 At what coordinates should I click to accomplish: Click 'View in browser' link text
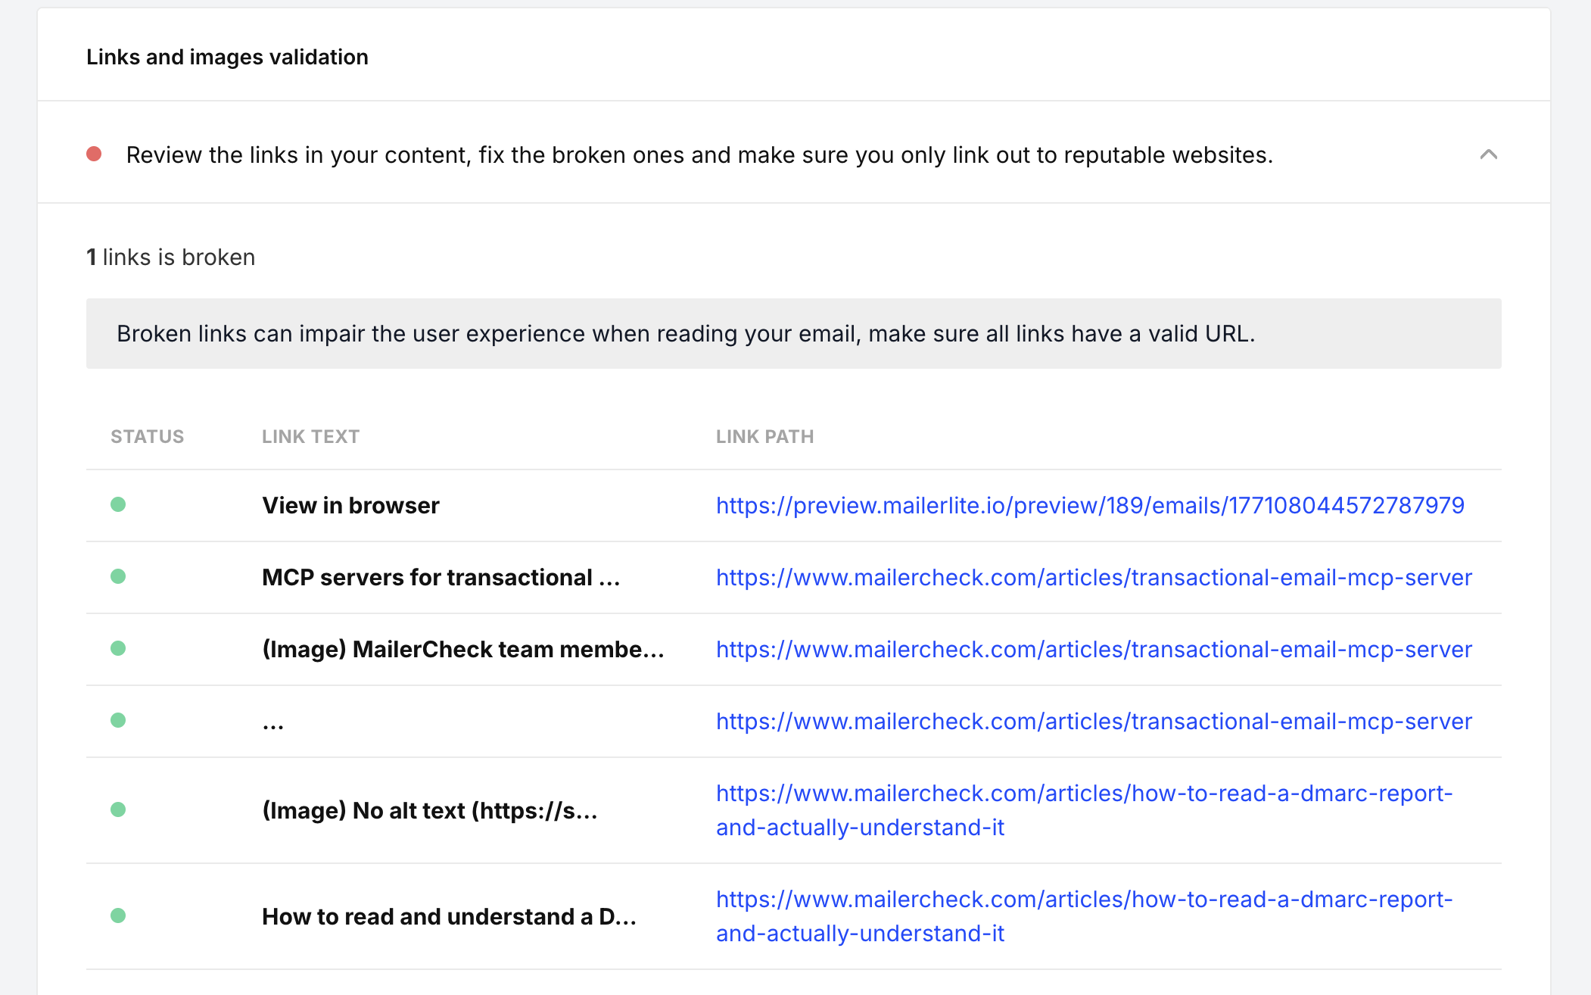pyautogui.click(x=350, y=505)
